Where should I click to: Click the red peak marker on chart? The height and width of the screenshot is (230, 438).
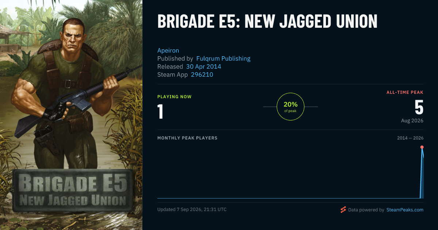coord(422,147)
